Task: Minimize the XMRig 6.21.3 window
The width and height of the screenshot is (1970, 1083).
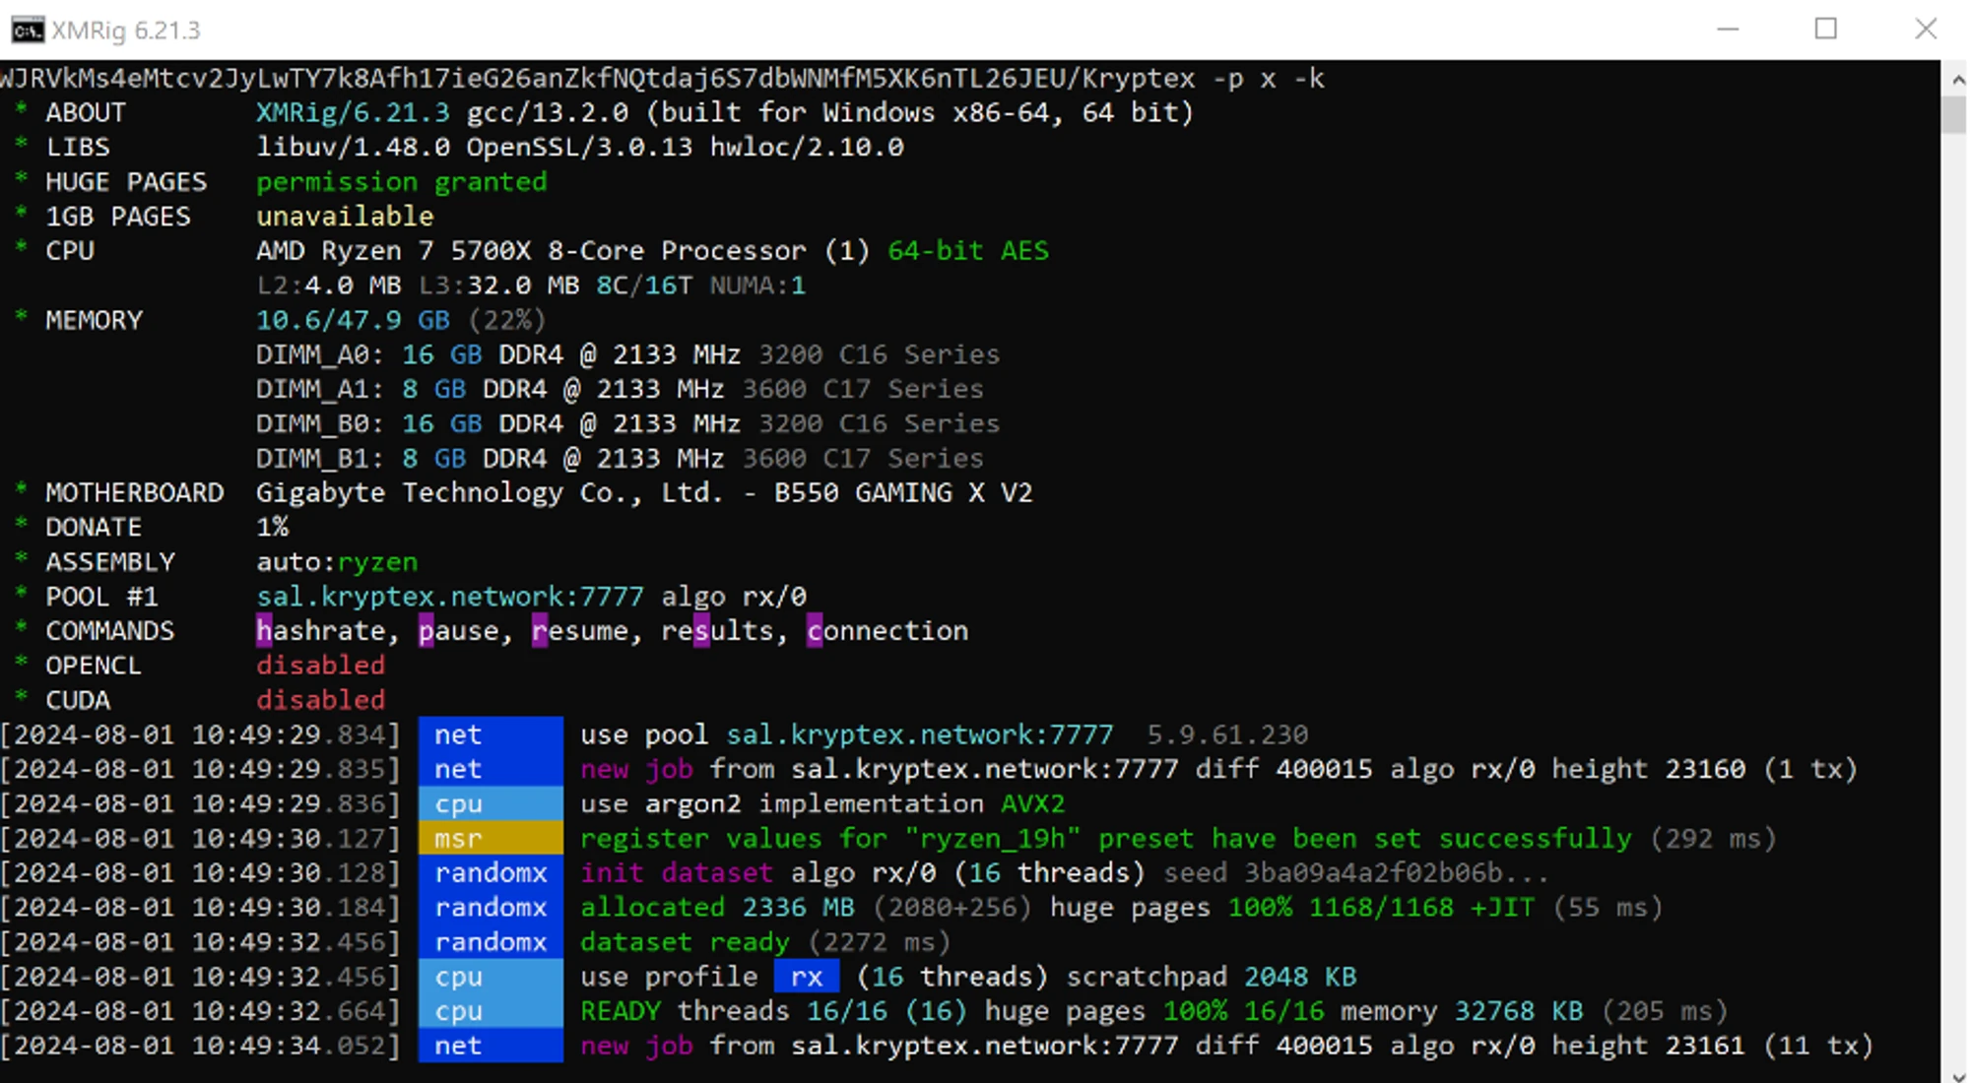Action: pos(1728,30)
